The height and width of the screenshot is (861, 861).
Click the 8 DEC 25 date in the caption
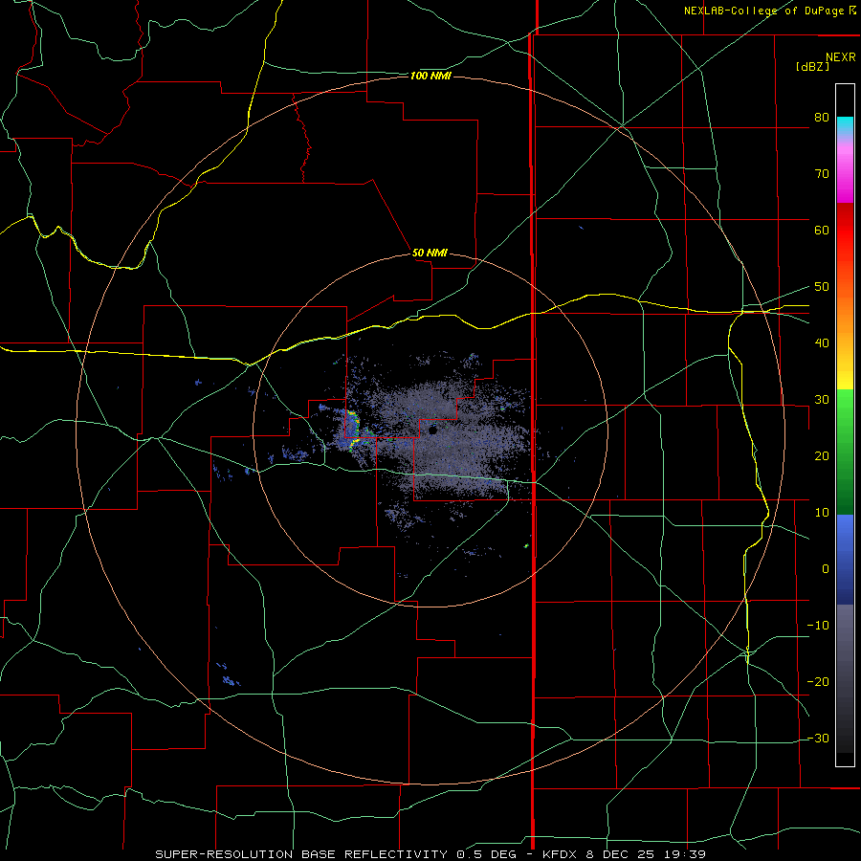tap(620, 854)
